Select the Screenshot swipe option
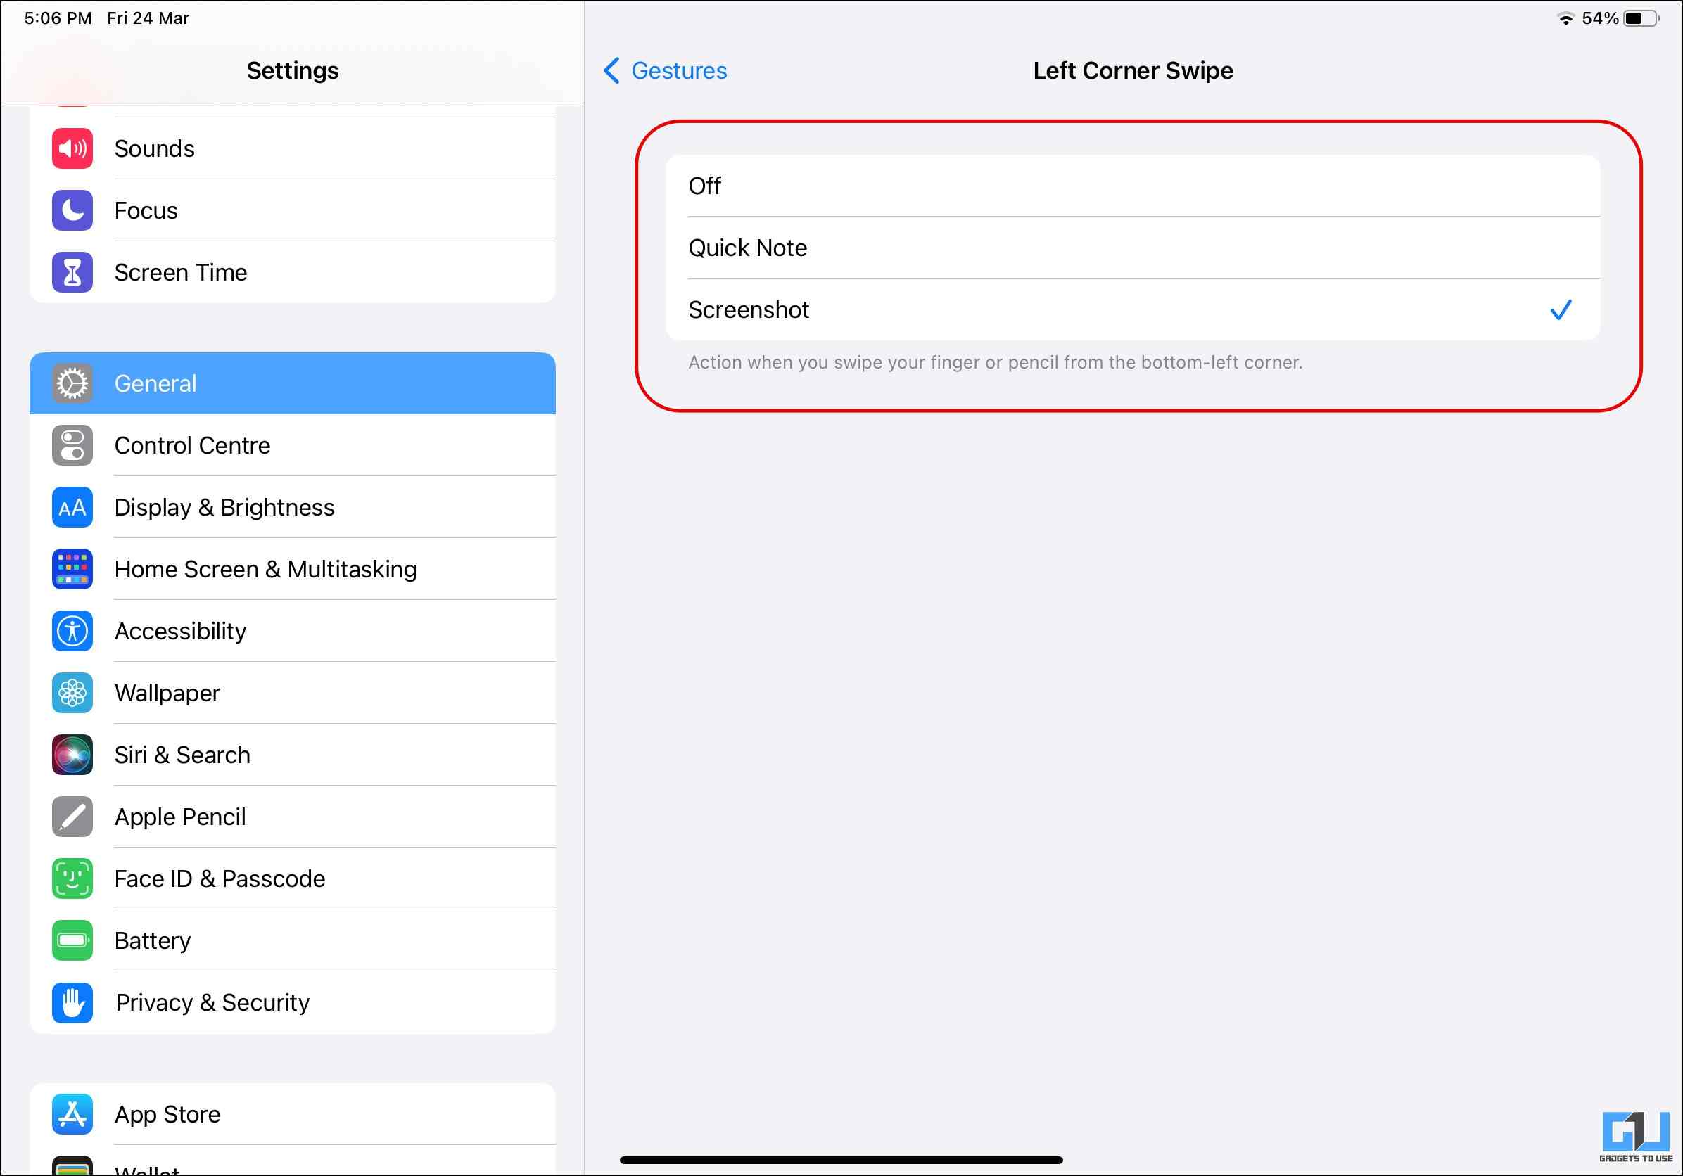This screenshot has height=1176, width=1683. 1132,310
